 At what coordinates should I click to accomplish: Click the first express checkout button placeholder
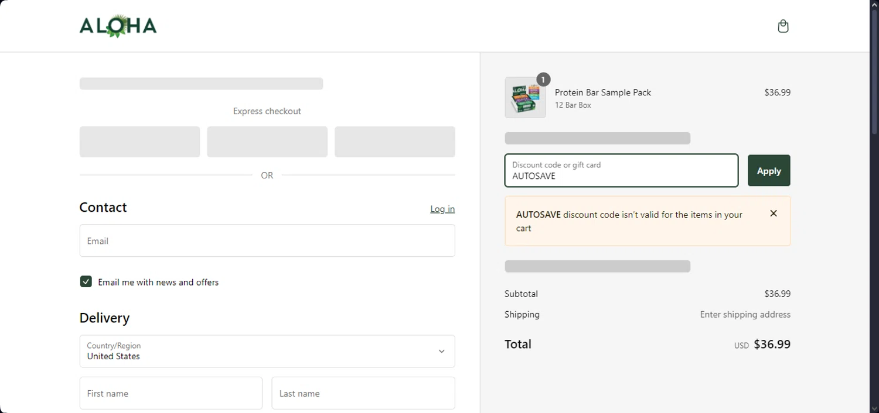tap(139, 142)
